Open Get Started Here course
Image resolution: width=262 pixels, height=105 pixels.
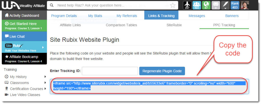tap(24, 26)
